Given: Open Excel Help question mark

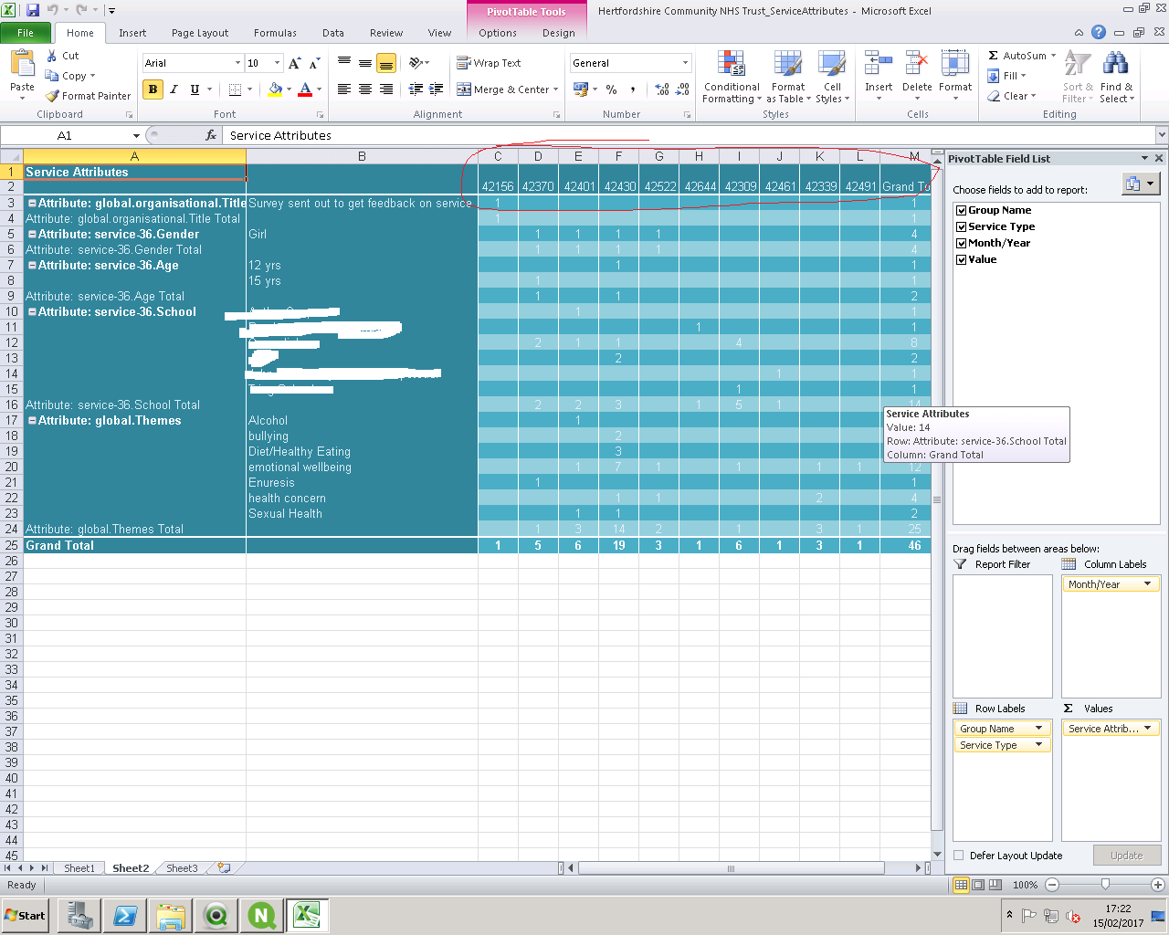Looking at the screenshot, I should (1099, 33).
